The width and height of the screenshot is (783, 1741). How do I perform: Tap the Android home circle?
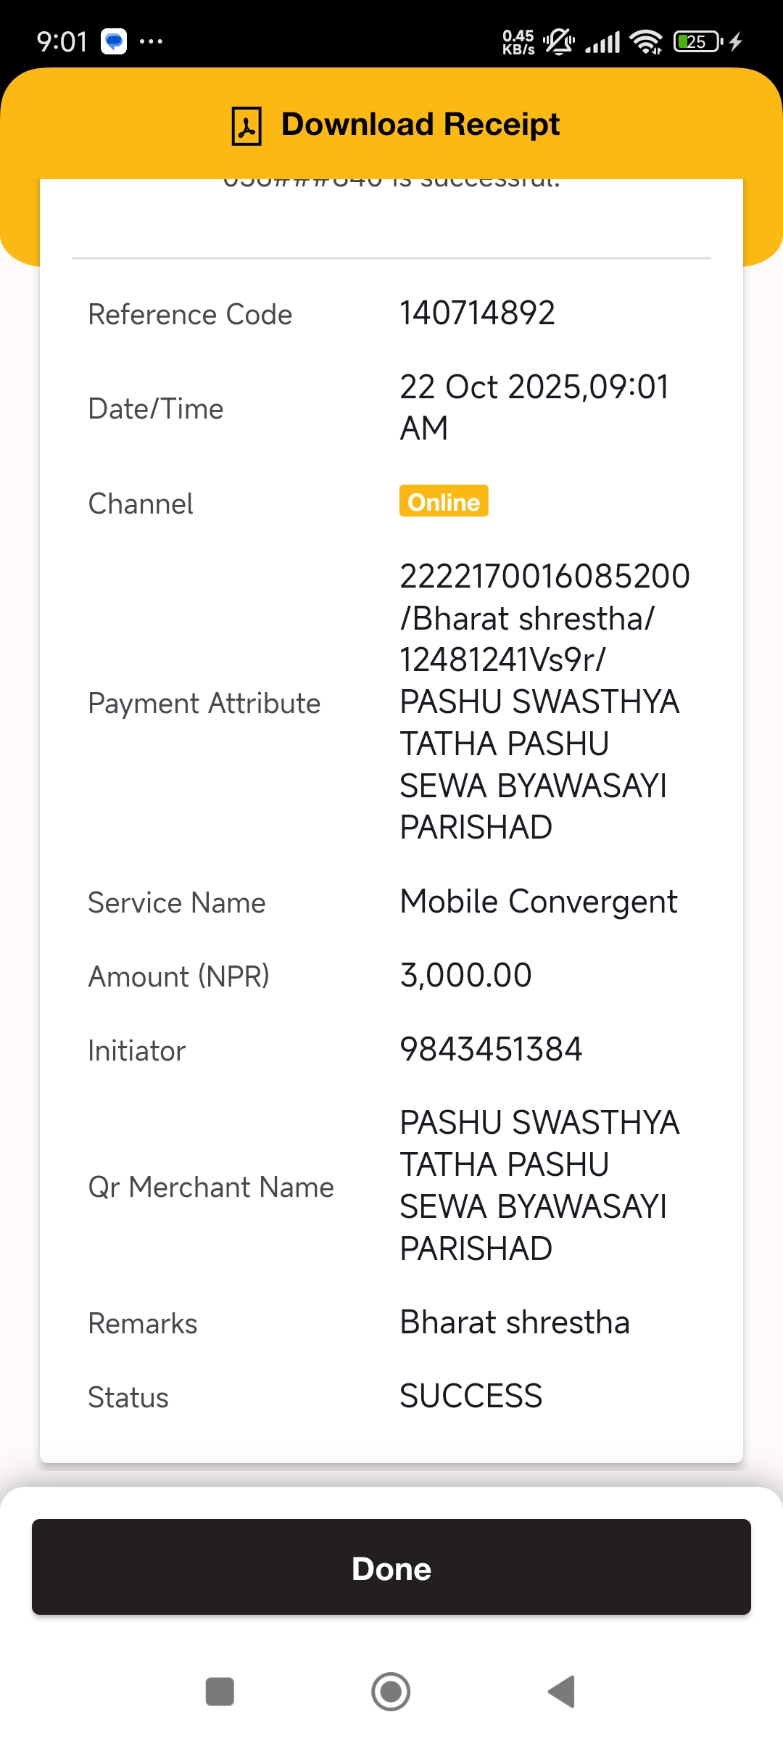(x=391, y=1692)
